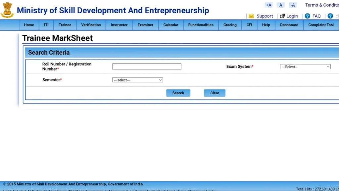Click the national emblem logo

7,10
